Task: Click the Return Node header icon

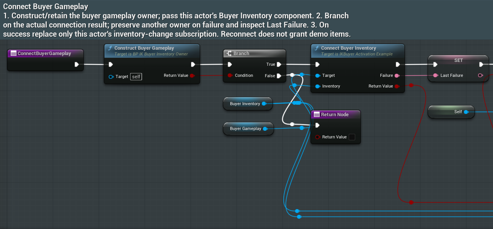Action: (x=317, y=115)
